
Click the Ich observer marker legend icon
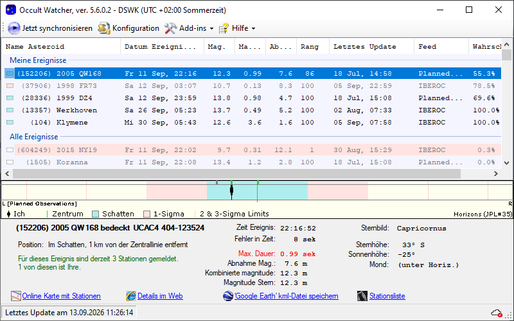pos(8,214)
